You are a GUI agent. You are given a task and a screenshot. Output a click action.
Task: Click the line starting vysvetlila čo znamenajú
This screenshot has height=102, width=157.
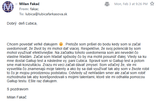click(78, 69)
